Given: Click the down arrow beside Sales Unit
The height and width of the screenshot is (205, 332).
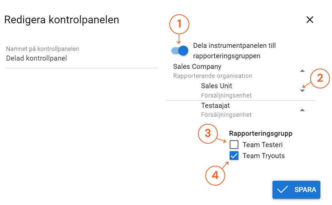Looking at the screenshot, I should point(302,90).
